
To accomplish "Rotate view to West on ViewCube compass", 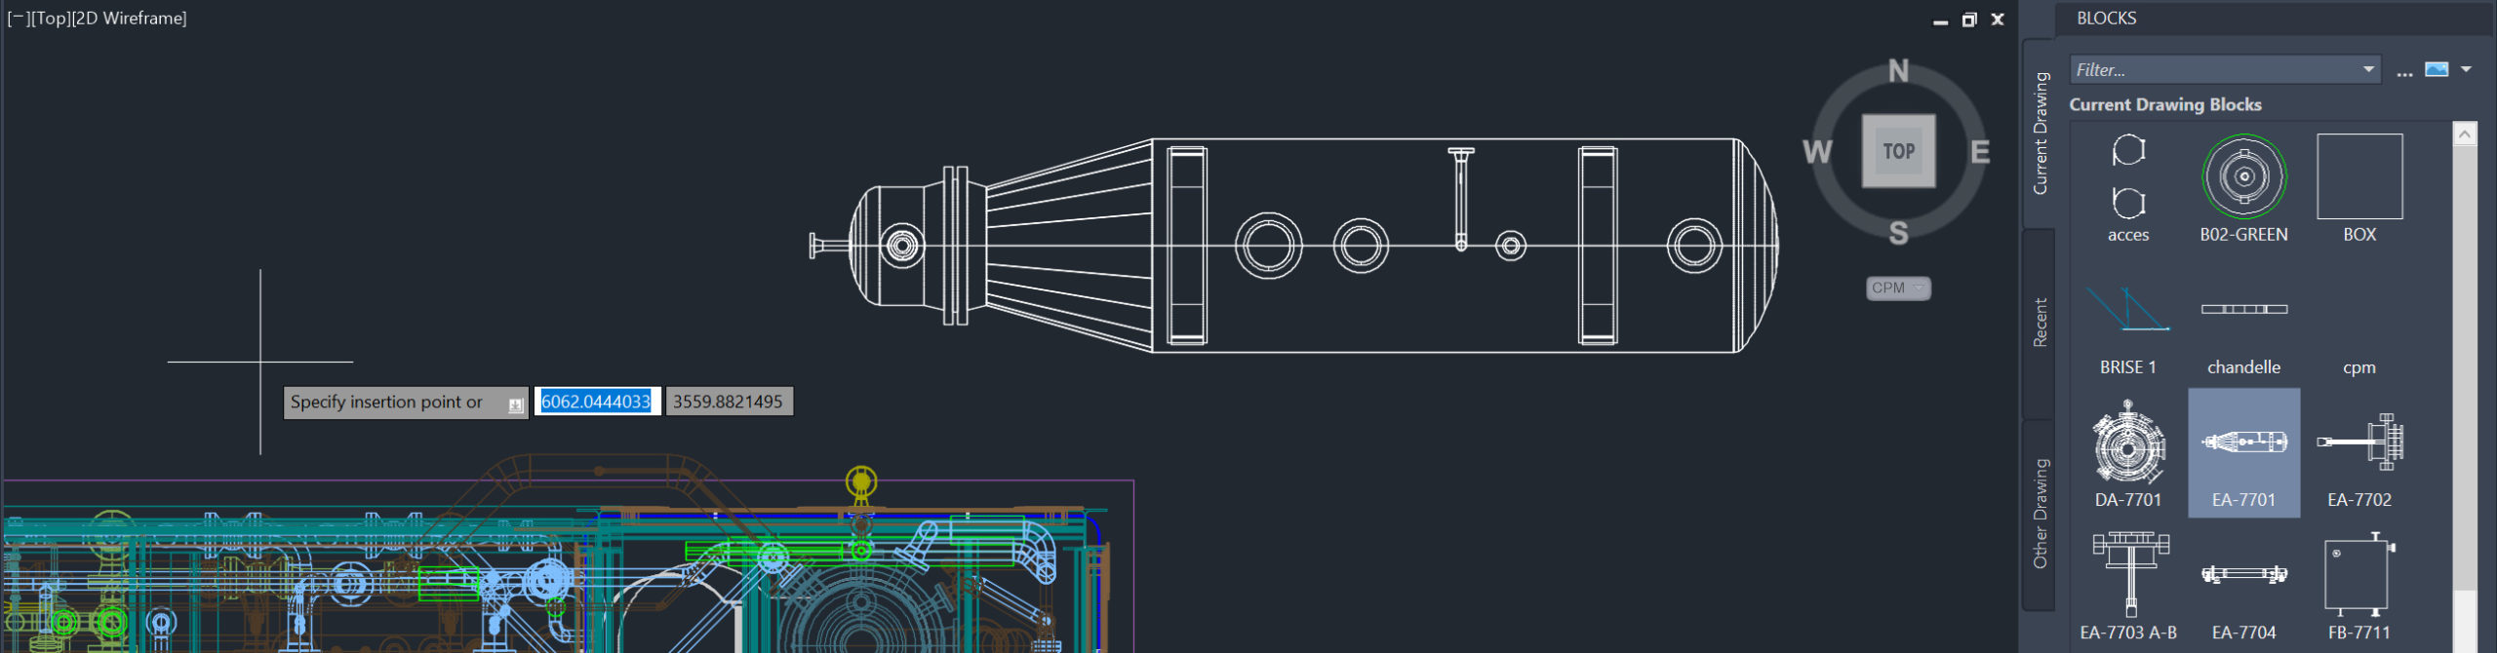I will [x=1817, y=152].
